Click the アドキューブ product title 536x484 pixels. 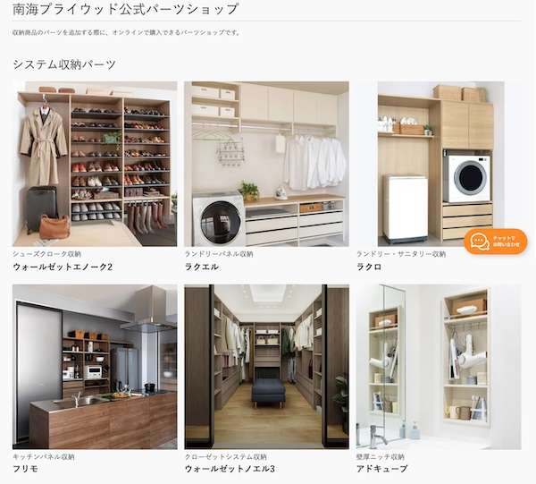click(x=381, y=469)
